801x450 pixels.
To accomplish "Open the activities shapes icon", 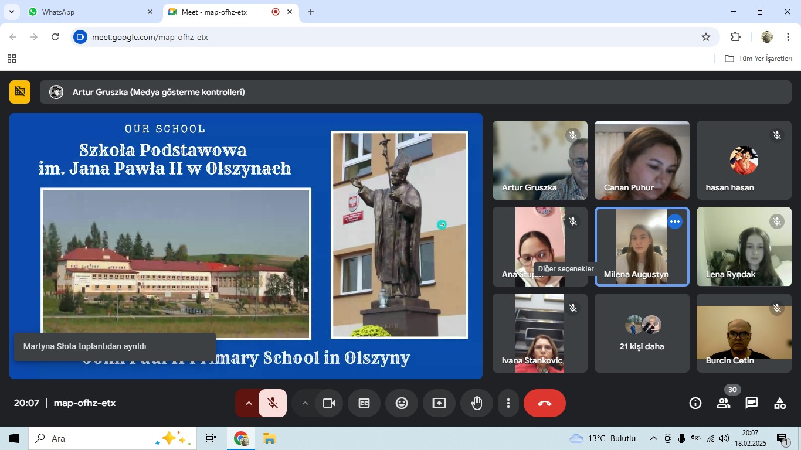I will [x=780, y=403].
